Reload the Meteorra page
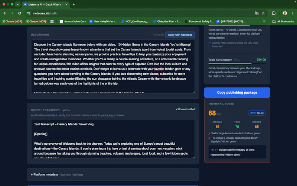 coord(20,13)
